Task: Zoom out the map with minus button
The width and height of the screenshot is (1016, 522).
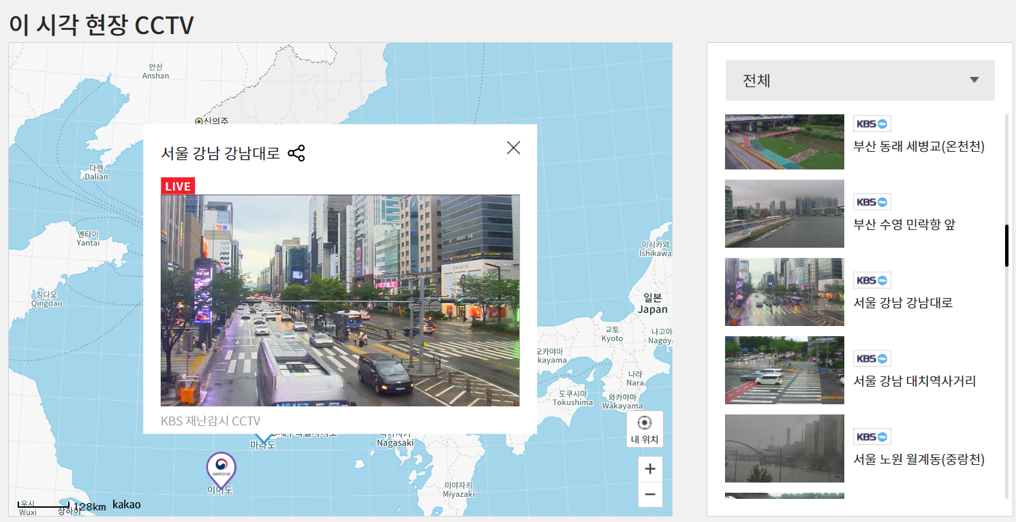Action: [650, 495]
